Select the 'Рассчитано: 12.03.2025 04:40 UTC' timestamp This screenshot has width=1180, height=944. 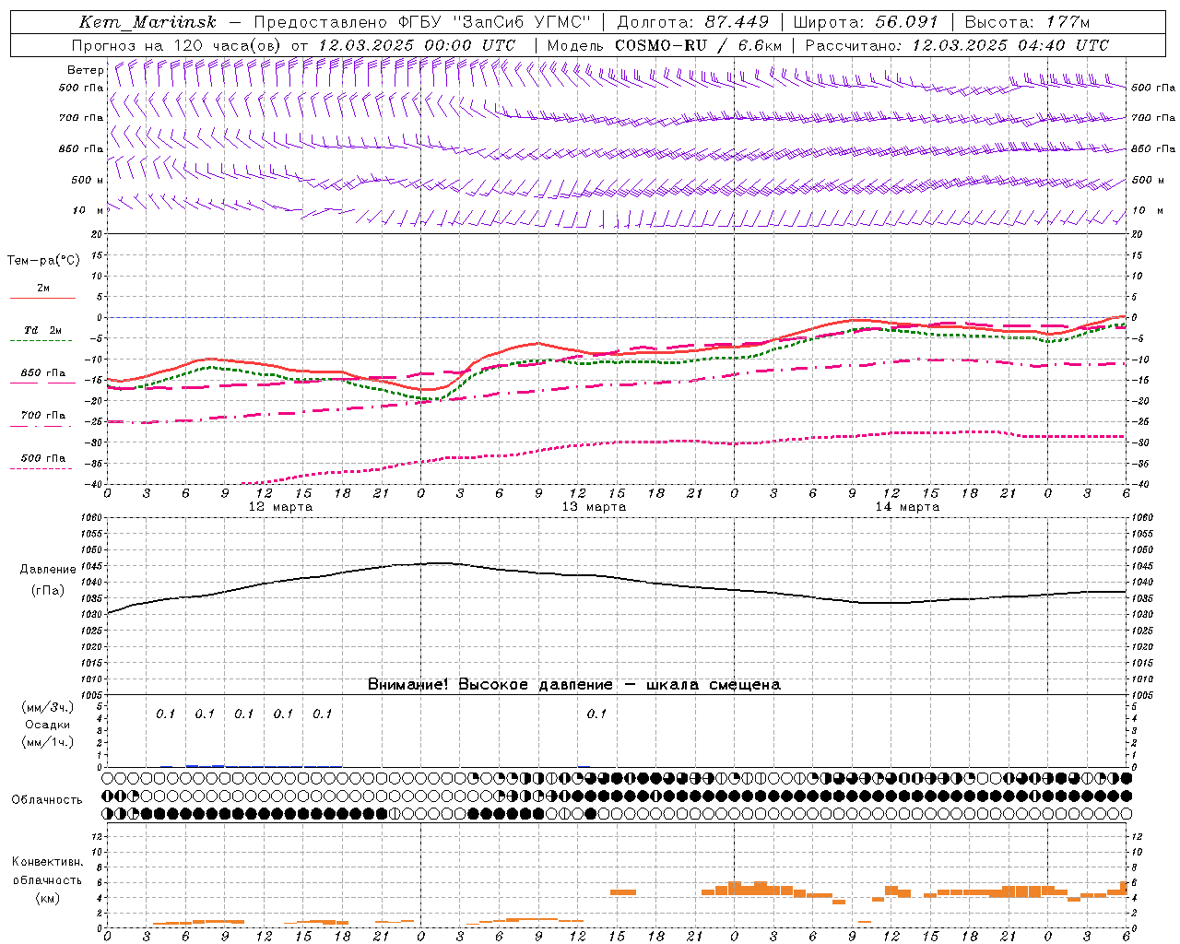(x=957, y=45)
